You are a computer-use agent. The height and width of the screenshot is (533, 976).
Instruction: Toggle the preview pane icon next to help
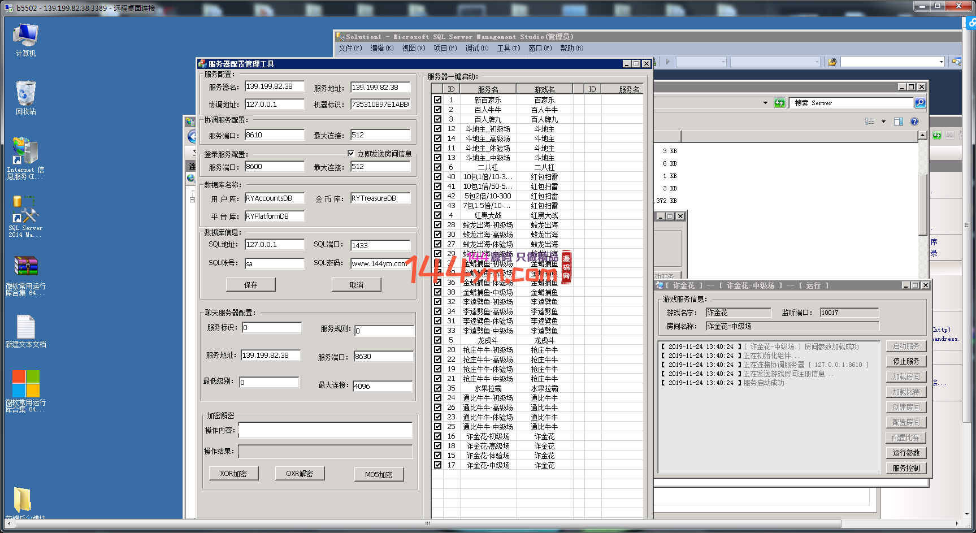tap(899, 122)
